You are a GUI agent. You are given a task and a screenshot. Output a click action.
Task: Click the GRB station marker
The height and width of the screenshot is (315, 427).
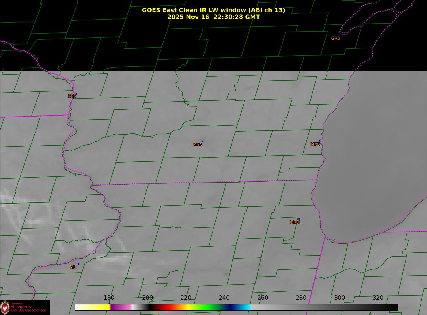point(339,36)
